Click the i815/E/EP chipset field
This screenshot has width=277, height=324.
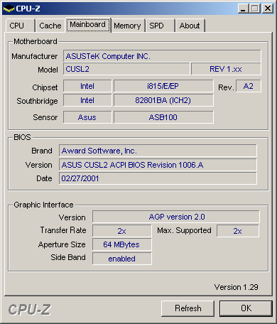[163, 86]
